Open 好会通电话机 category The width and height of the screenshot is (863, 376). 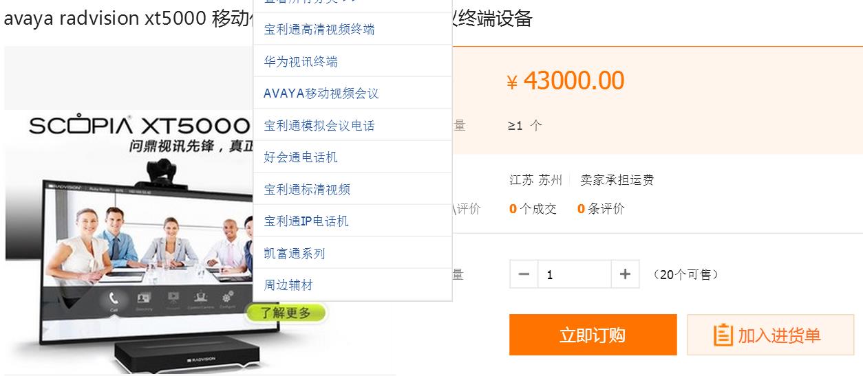pos(301,157)
